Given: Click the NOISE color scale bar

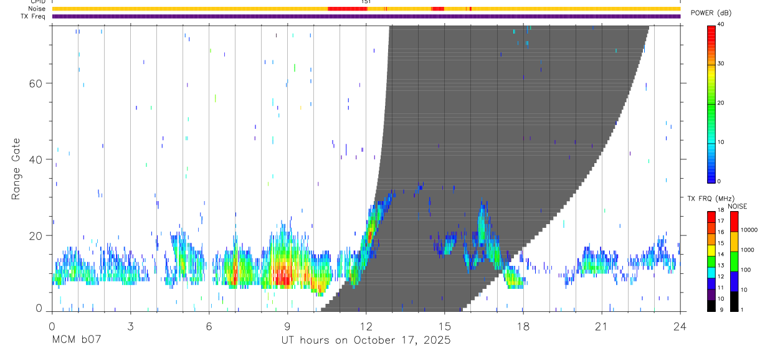Looking at the screenshot, I should [x=734, y=261].
